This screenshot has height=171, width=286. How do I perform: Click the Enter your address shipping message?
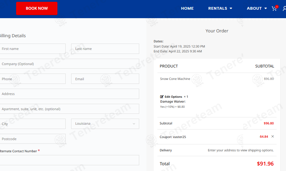(x=241, y=150)
